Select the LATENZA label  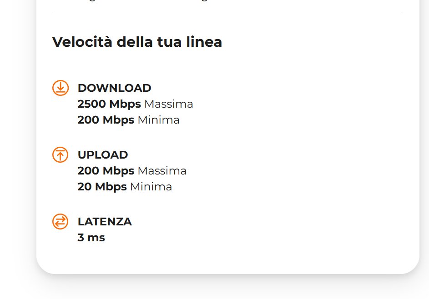click(x=105, y=222)
